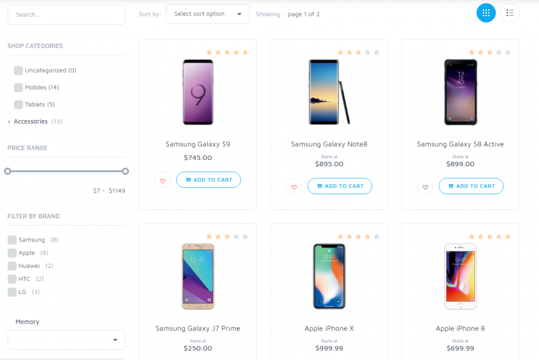Enable the Samsung brand filter
This screenshot has width=539, height=360.
click(12, 239)
